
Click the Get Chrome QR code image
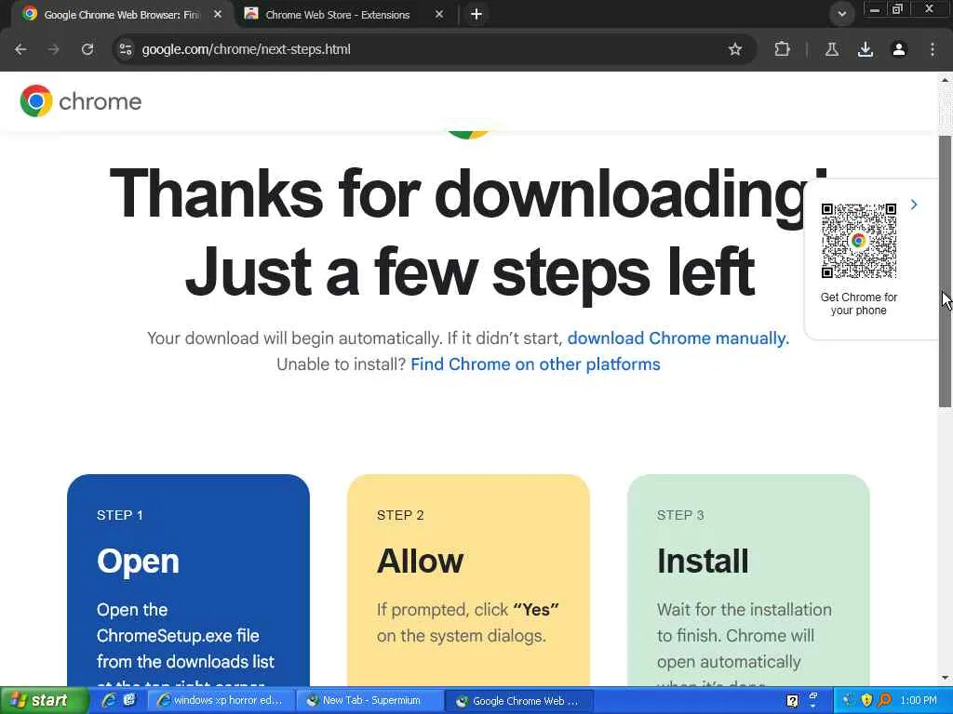coord(859,241)
